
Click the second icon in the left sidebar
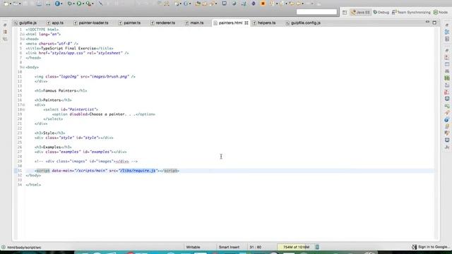click(x=5, y=32)
